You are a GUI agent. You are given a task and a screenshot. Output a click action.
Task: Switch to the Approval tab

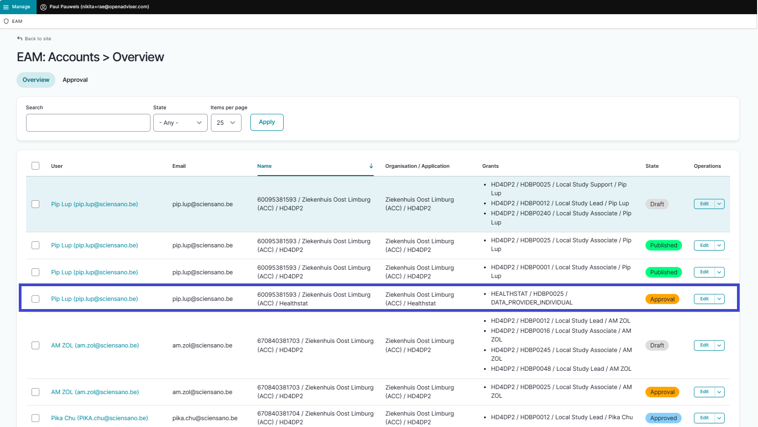75,80
